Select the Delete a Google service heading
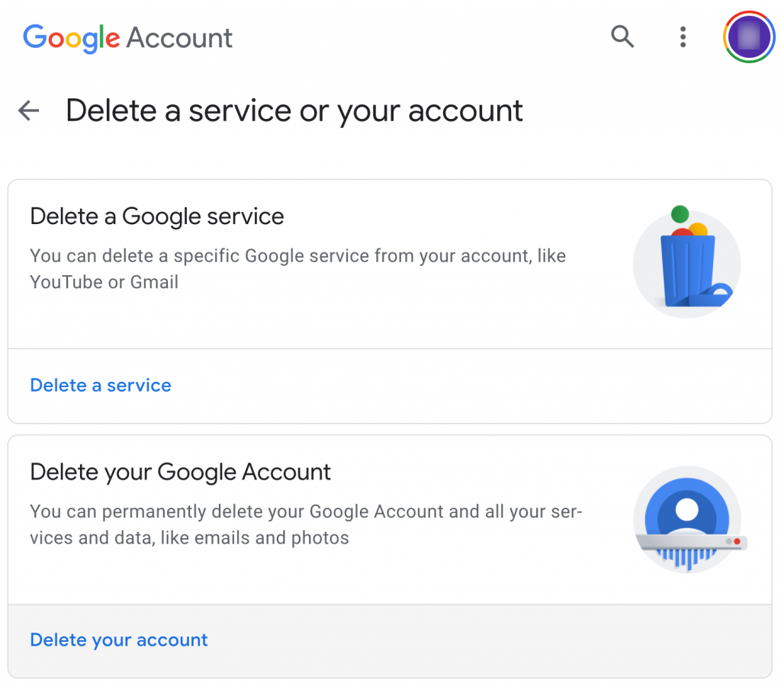Image resolution: width=781 pixels, height=686 pixels. 157,216
